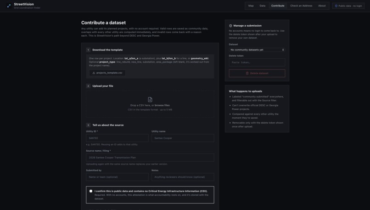The height and width of the screenshot is (210, 370).
Task: Click the 'Contribute a dataset' heading
Action: point(103,23)
